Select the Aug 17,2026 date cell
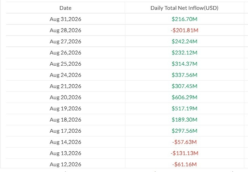248x172 pixels. coord(65,131)
